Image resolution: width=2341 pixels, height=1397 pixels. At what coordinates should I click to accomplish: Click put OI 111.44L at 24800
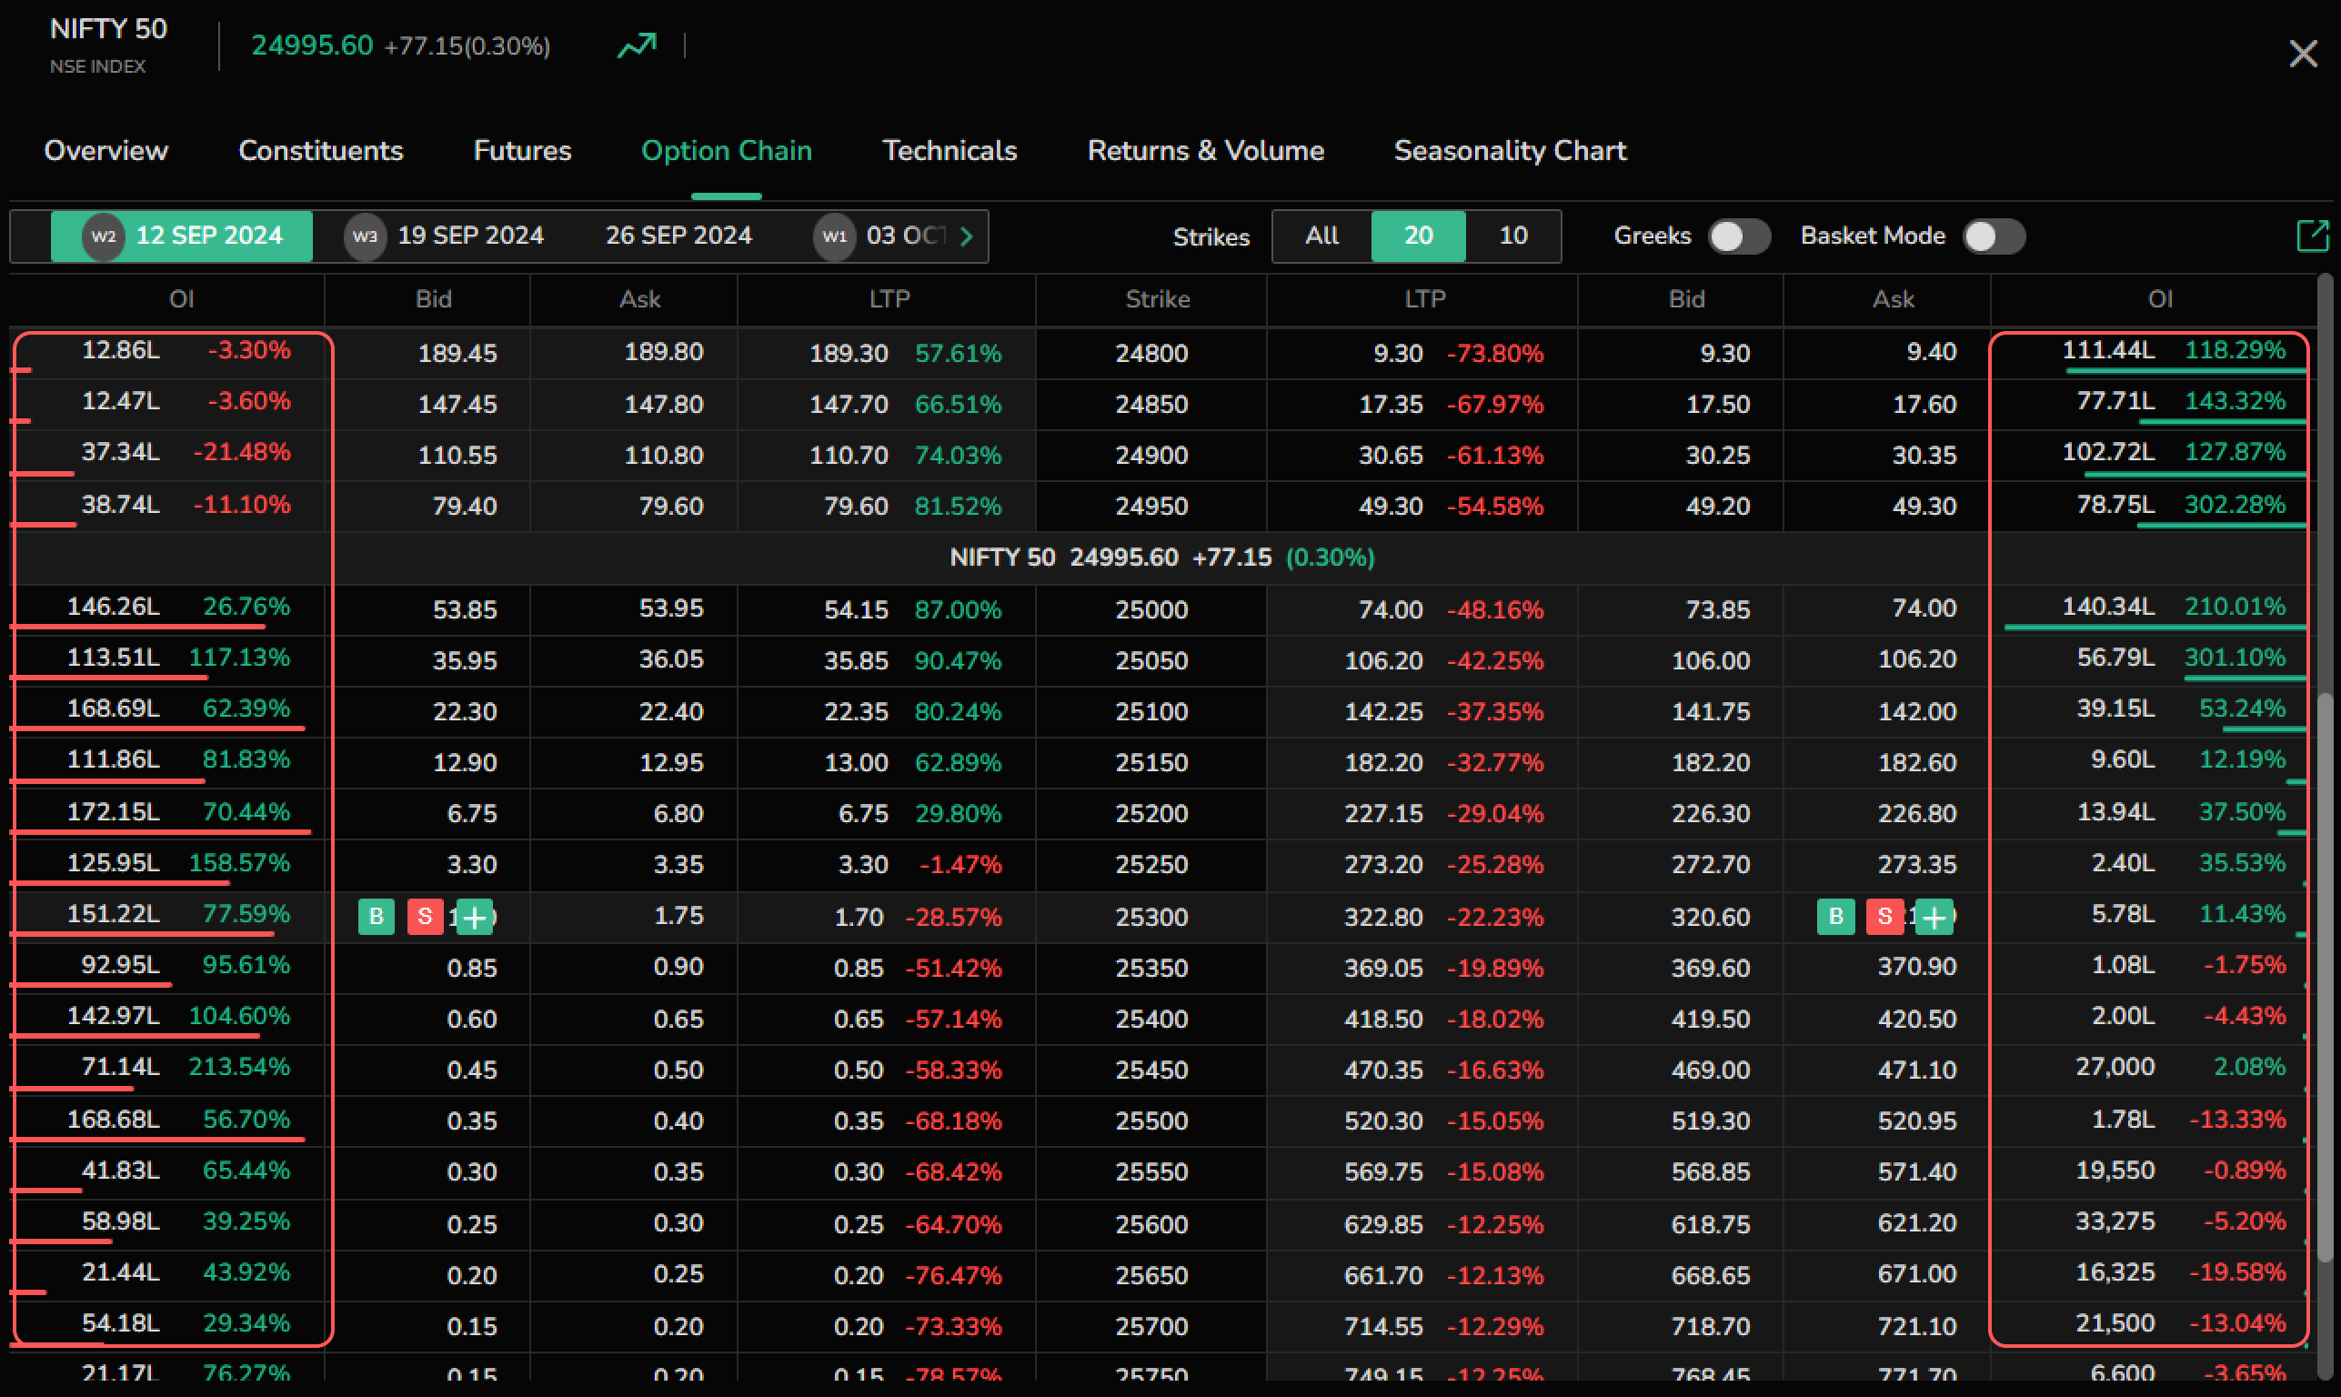2108,350
